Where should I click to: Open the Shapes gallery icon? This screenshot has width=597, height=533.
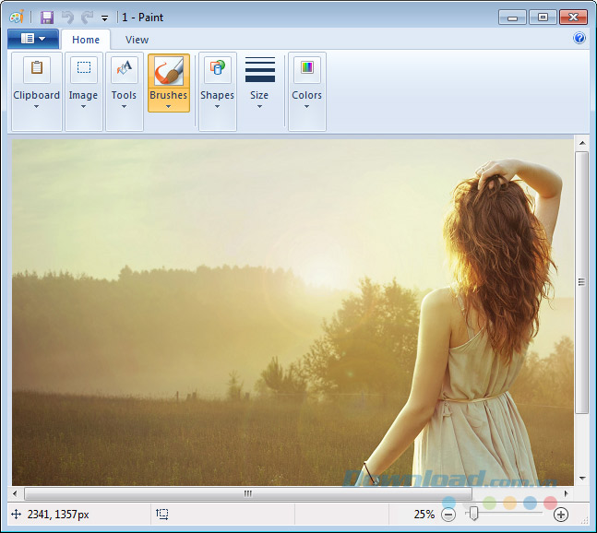point(217,70)
